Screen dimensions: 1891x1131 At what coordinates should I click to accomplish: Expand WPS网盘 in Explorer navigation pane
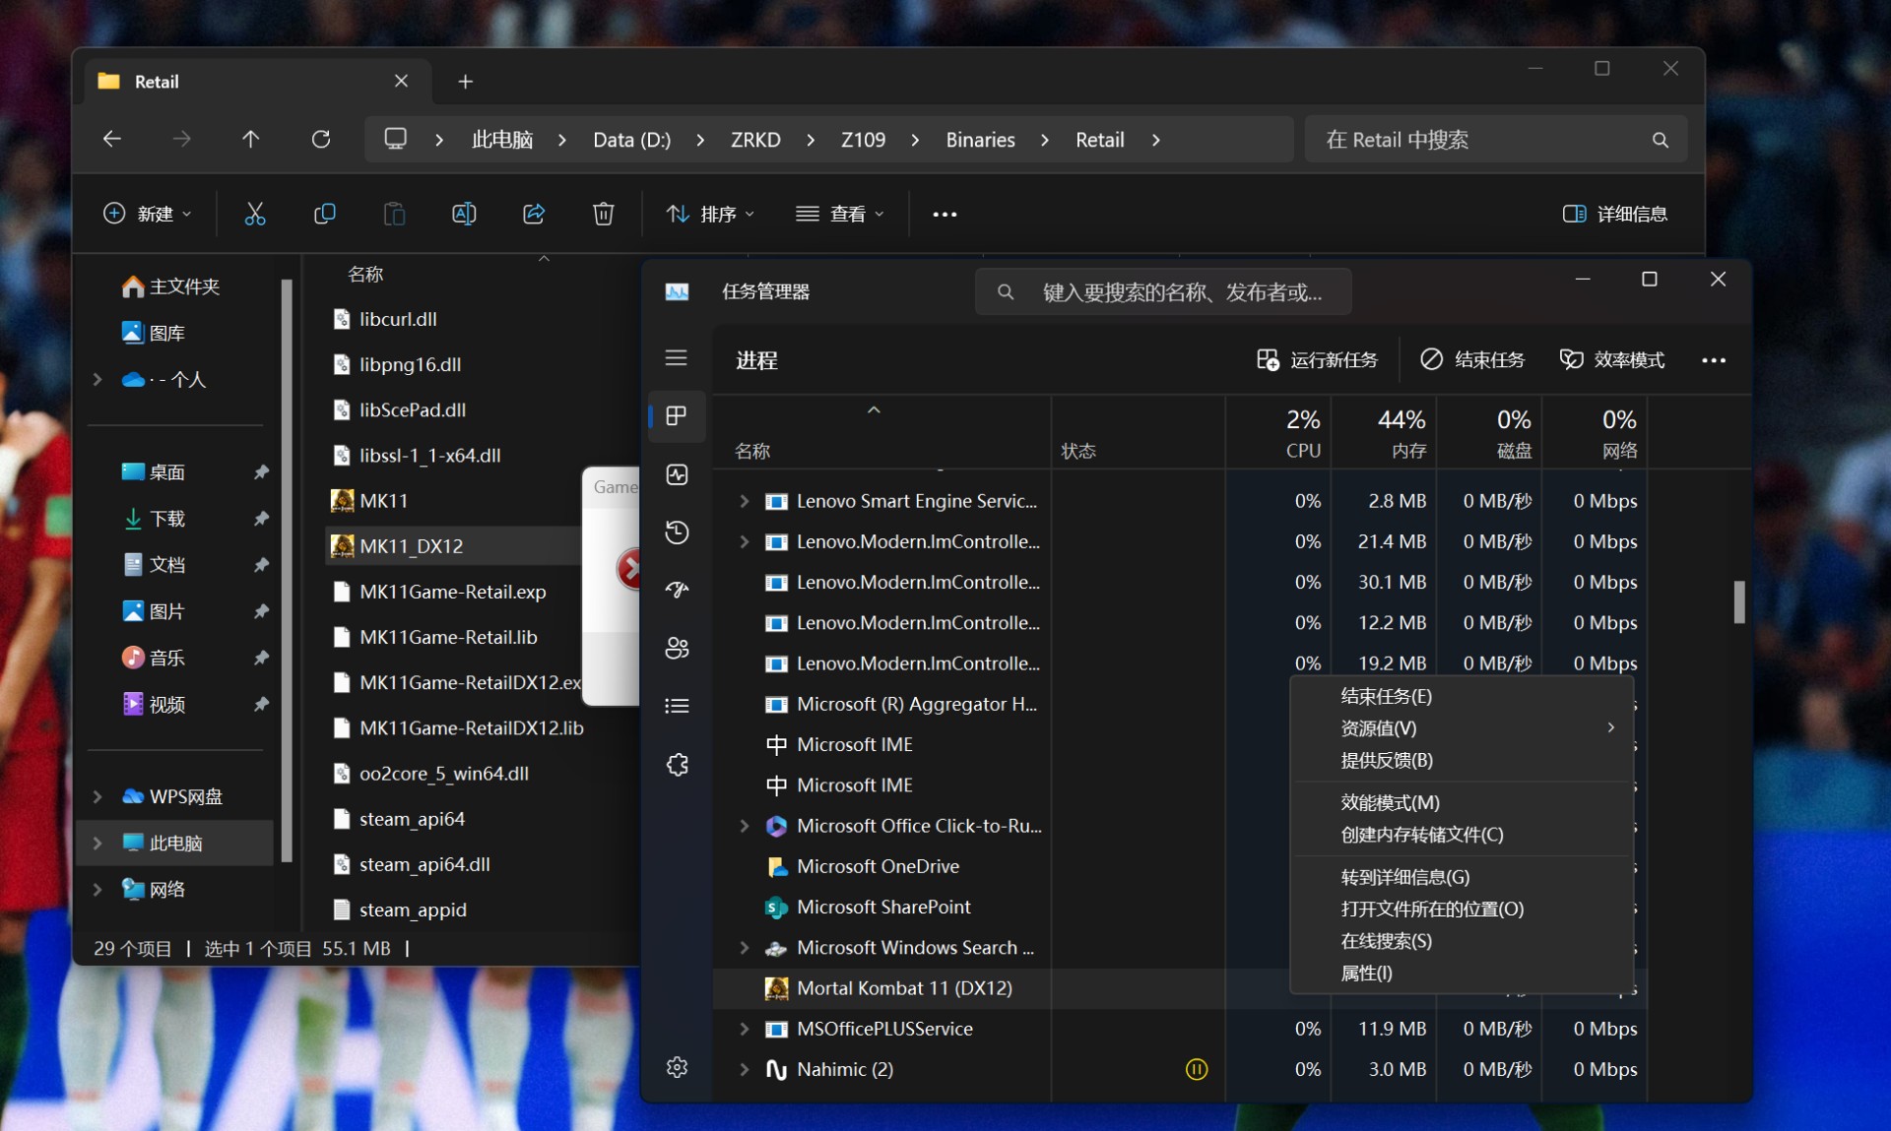[x=98, y=796]
